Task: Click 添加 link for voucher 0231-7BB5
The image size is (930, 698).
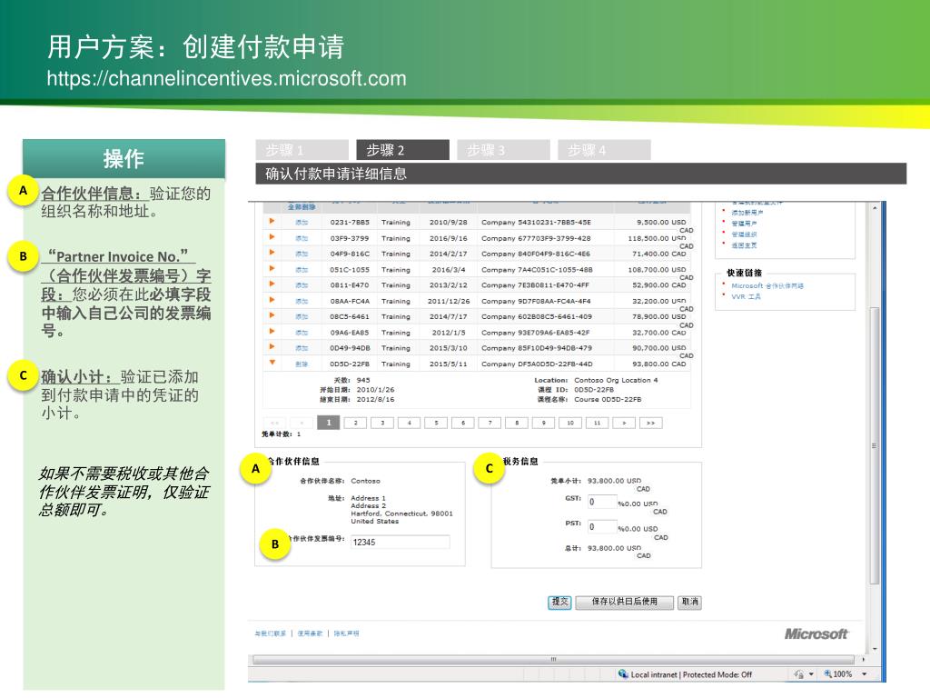Action: (302, 223)
